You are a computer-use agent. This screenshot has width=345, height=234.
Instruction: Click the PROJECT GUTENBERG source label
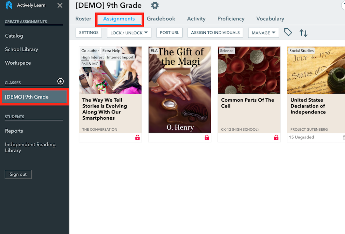(309, 129)
